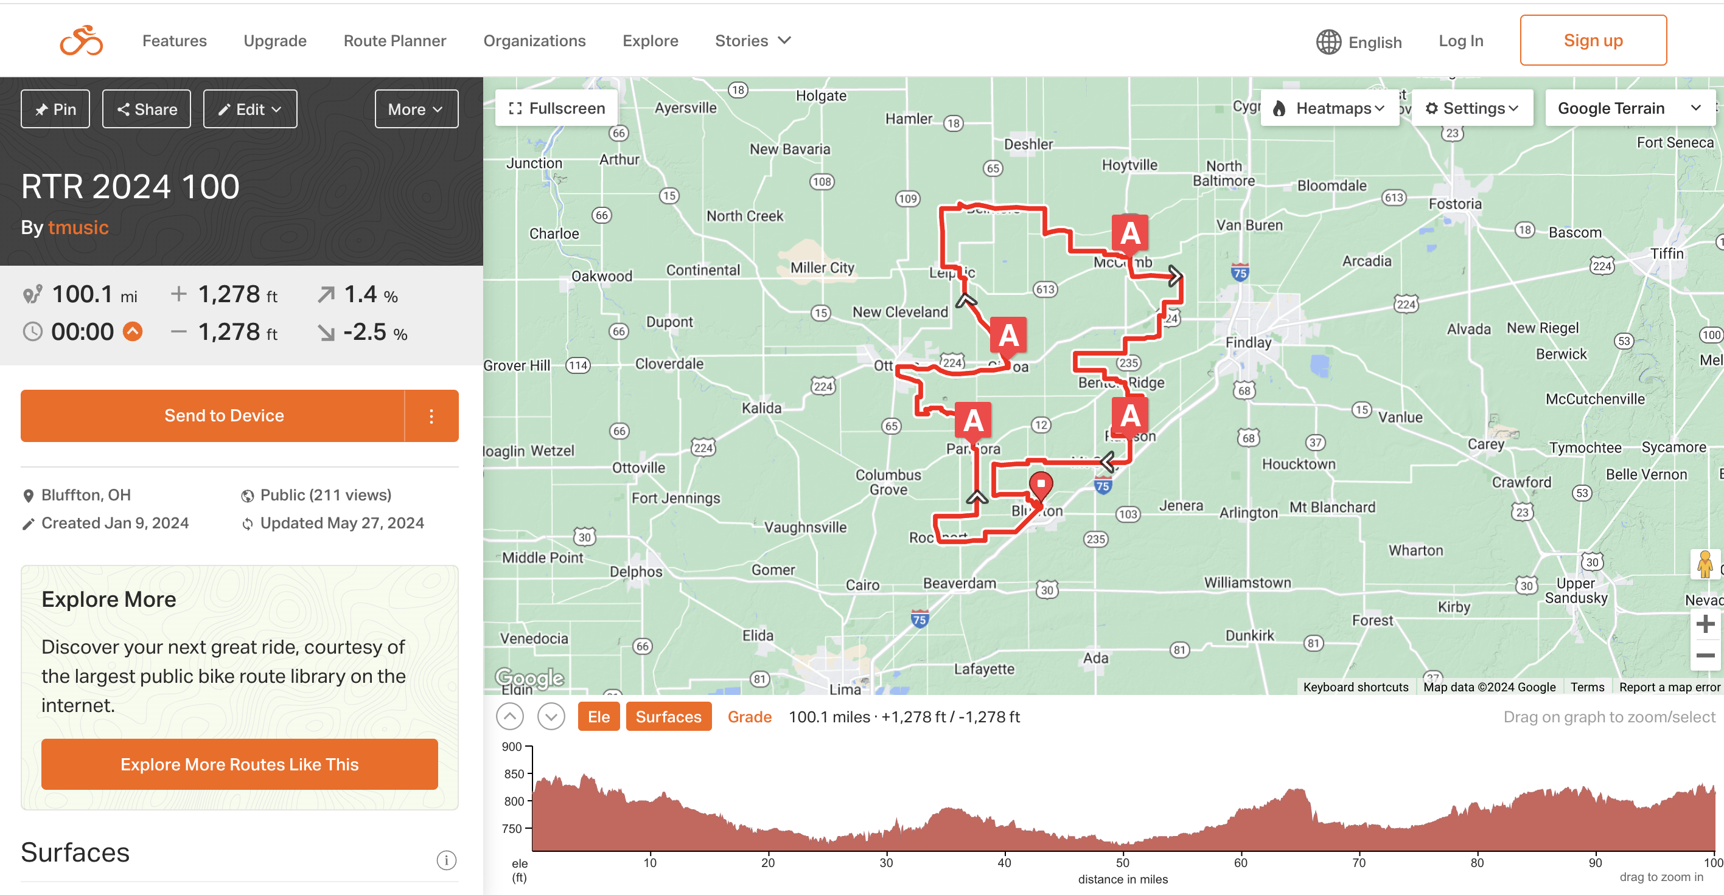Enter map Fullscreen mode
The height and width of the screenshot is (895, 1724).
[557, 108]
